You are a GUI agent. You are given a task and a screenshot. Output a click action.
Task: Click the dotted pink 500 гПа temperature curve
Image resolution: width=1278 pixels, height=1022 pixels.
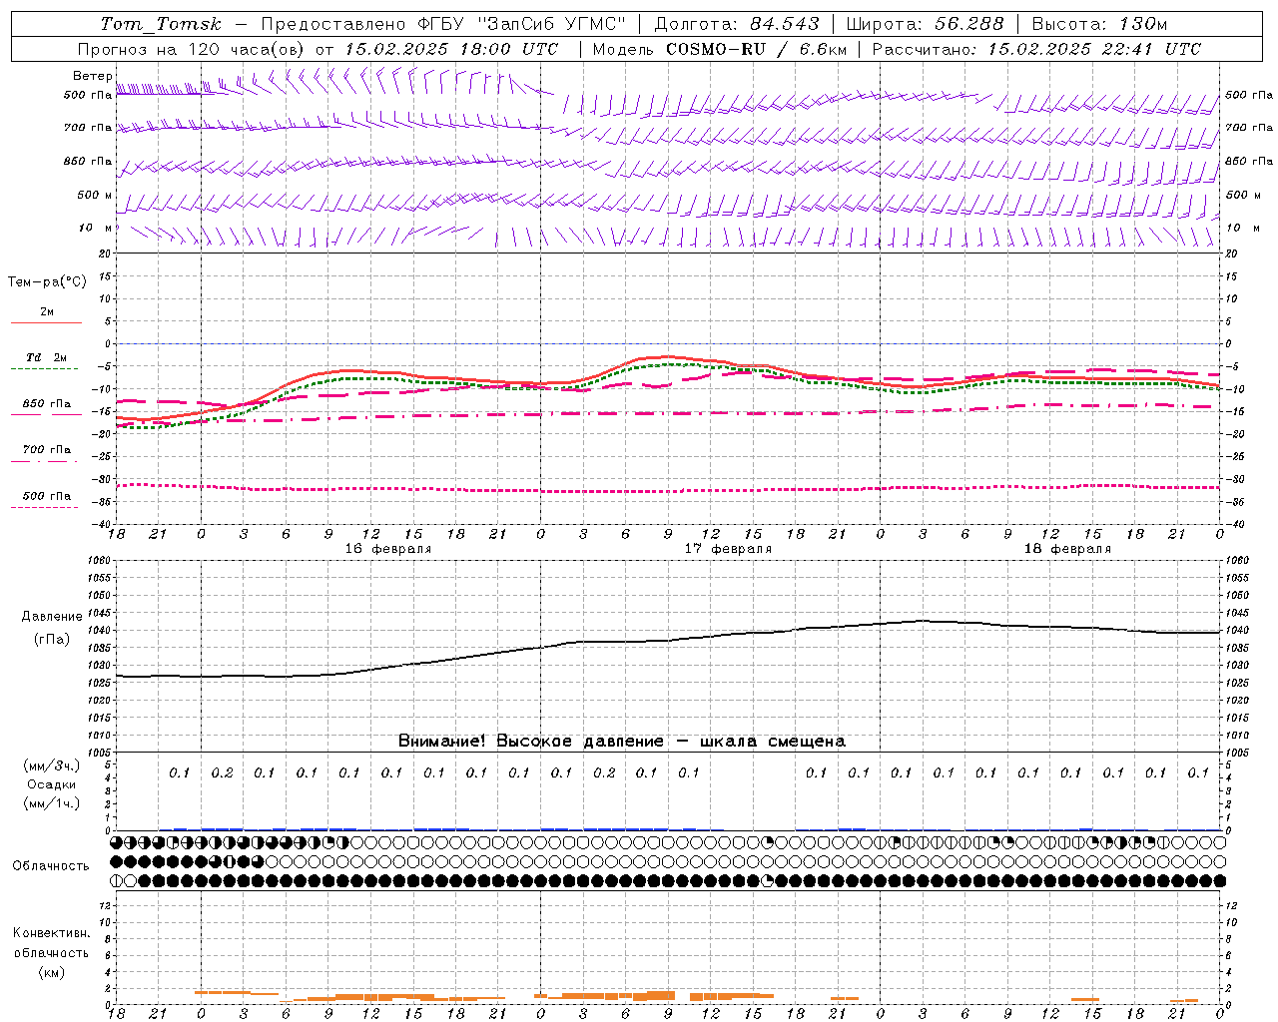coord(668,491)
